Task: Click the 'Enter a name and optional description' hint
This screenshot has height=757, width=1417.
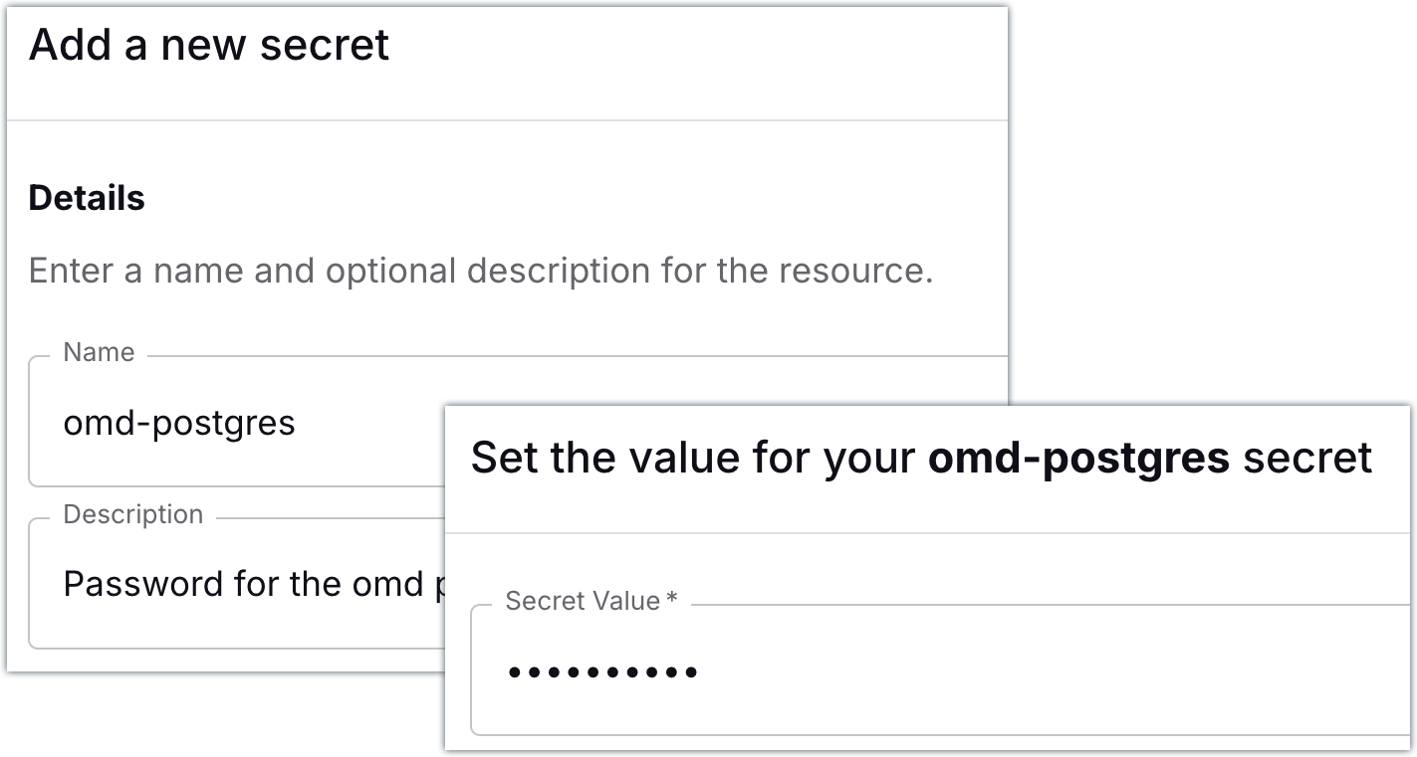Action: [480, 271]
